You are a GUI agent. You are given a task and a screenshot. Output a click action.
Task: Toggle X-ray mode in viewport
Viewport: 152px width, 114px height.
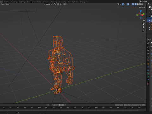tap(133, 4)
